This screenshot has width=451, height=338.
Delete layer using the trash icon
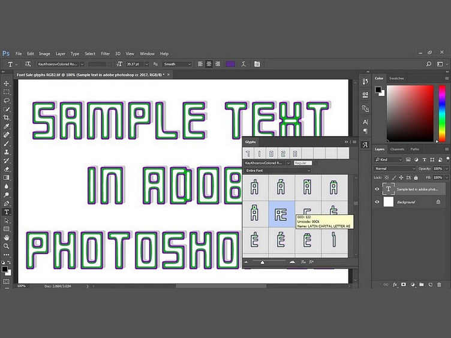coord(440,284)
